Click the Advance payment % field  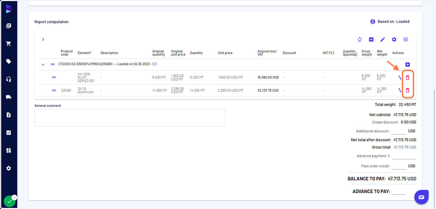coord(404,156)
